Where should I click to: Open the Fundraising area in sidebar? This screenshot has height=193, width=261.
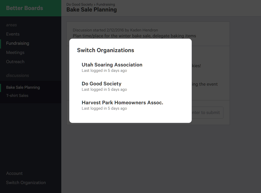[18, 43]
